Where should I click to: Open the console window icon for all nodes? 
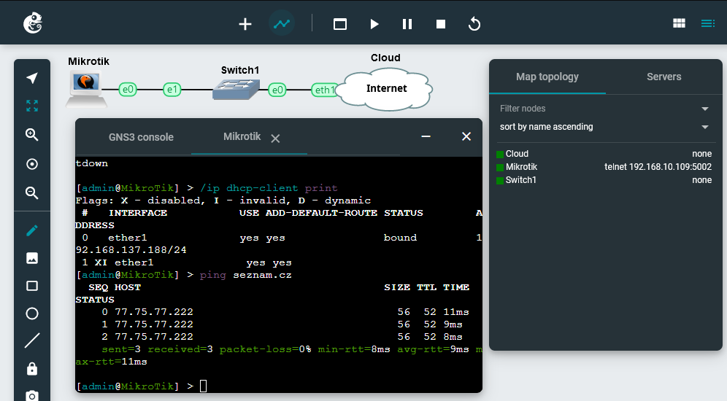340,24
